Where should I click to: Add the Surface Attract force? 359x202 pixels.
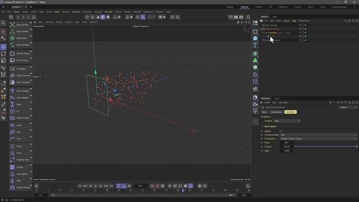(x=20, y=187)
